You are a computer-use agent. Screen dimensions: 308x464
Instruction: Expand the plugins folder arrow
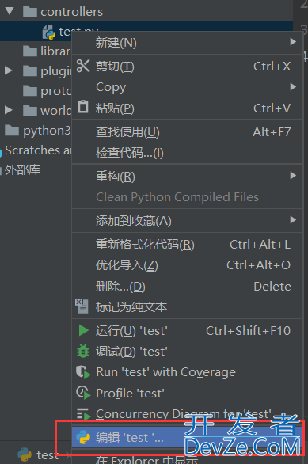[x=9, y=70]
